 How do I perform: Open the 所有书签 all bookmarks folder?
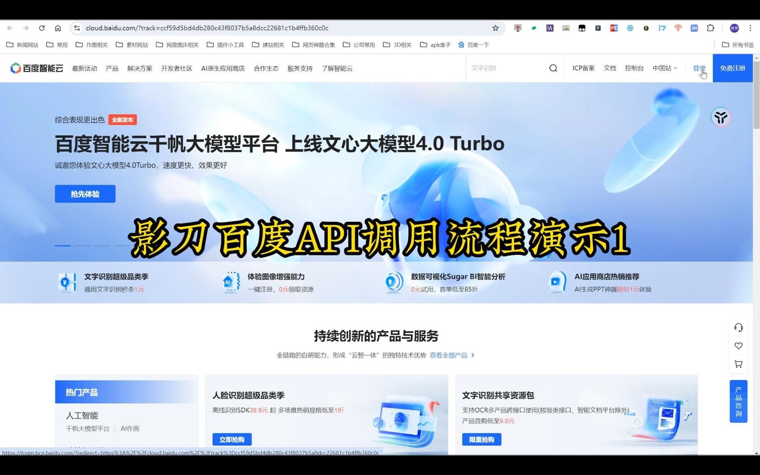(x=738, y=45)
